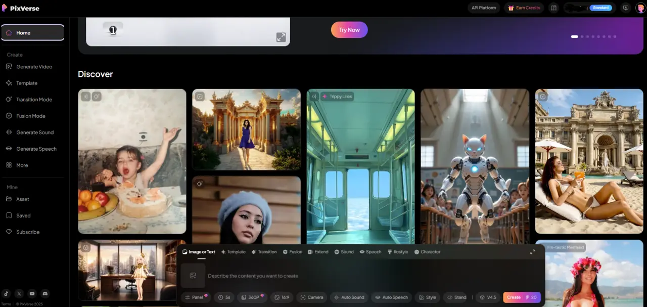
Task: Open the 16:9 aspect ratio selector
Action: click(282, 297)
